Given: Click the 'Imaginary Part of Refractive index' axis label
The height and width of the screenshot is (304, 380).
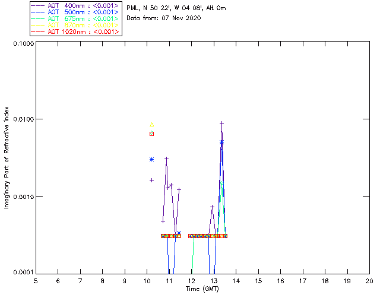Looking at the screenshot, I should [x=7, y=157].
